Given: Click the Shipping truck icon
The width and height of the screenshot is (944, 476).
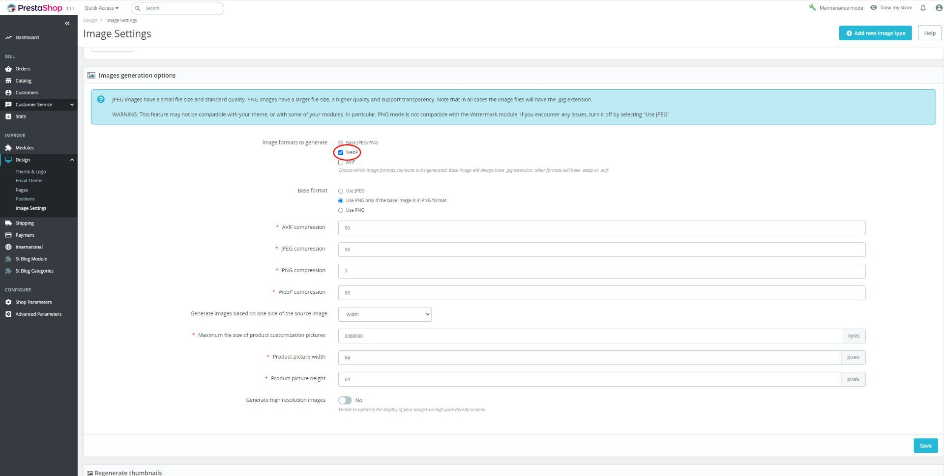Looking at the screenshot, I should pyautogui.click(x=8, y=223).
